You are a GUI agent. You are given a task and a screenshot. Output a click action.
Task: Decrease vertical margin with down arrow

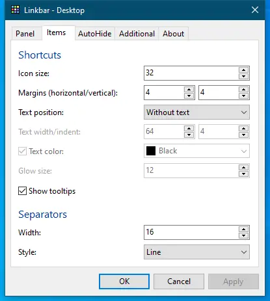click(243, 96)
